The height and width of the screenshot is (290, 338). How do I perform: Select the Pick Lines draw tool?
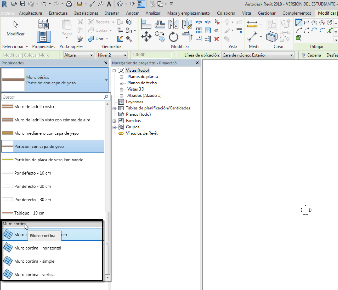point(330,31)
